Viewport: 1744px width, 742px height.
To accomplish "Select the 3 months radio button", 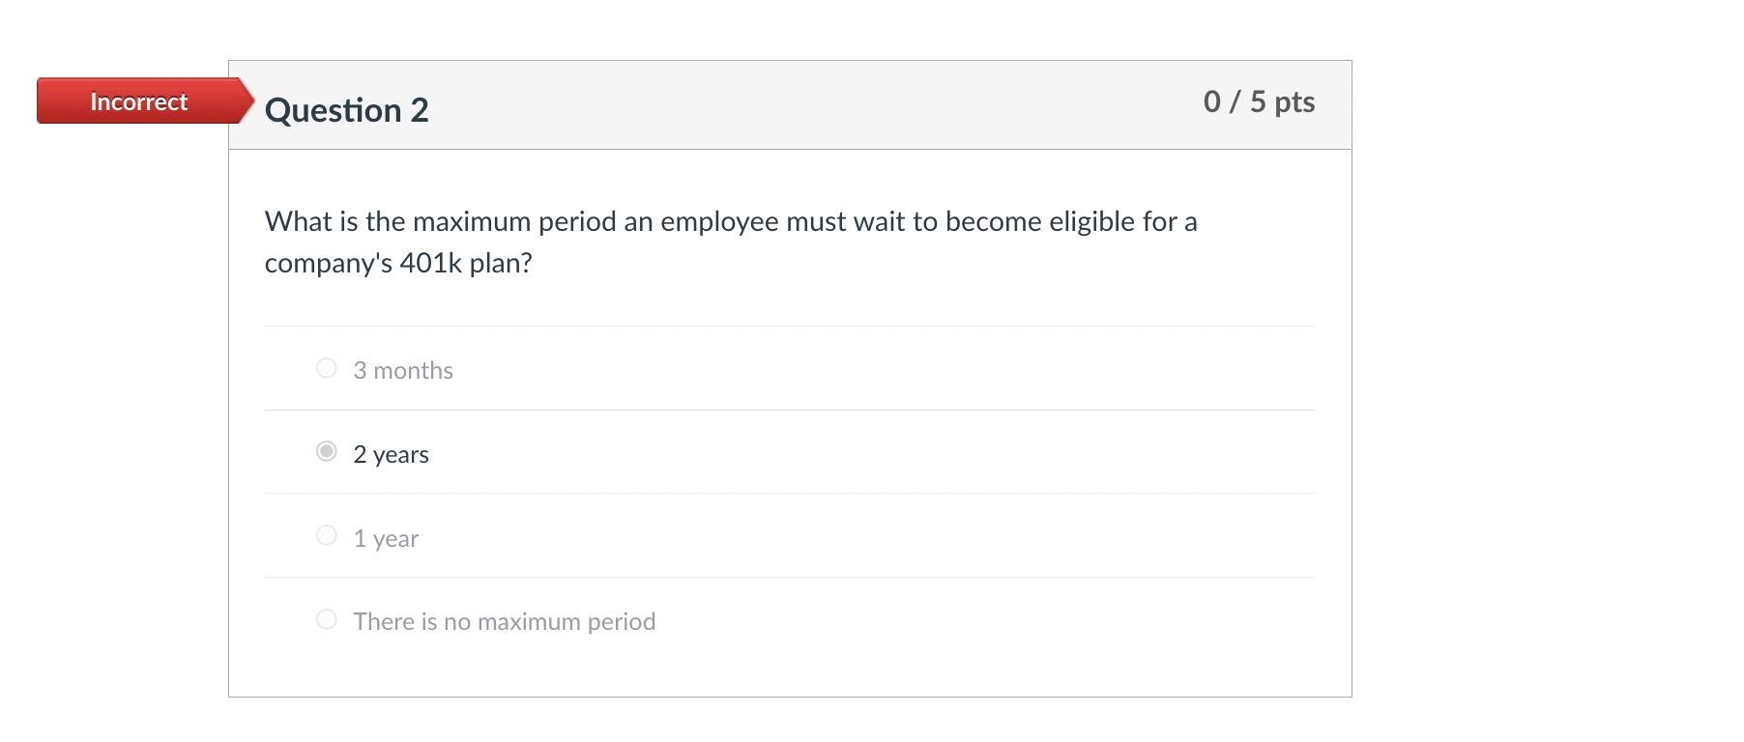I will [326, 368].
